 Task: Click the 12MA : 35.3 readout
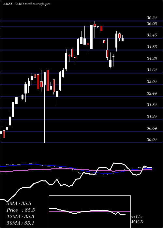20,217
